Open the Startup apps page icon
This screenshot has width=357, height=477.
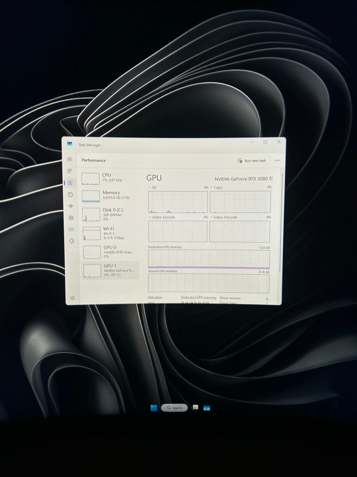(x=71, y=206)
